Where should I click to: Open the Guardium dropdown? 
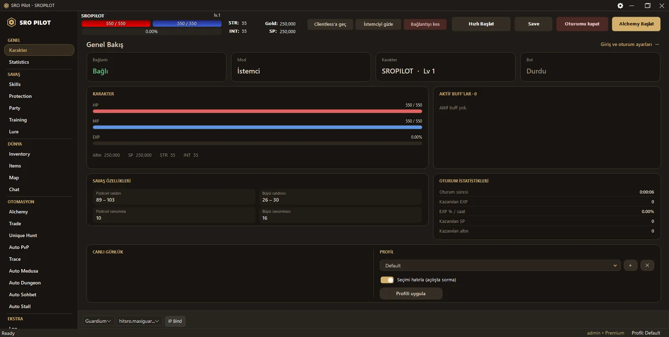click(x=98, y=321)
